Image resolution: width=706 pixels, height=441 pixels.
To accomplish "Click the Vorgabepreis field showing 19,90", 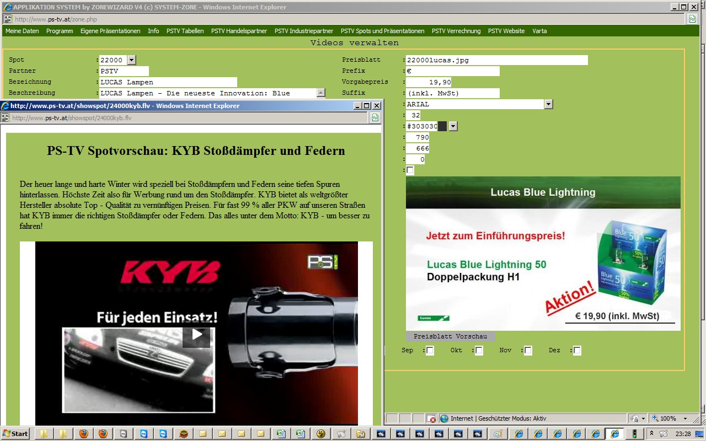I will (x=429, y=82).
